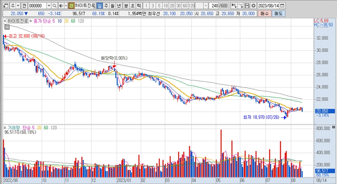Click the grid table icon on chart
Image resolution: width=337 pixels, height=184 pixels.
(7, 27)
